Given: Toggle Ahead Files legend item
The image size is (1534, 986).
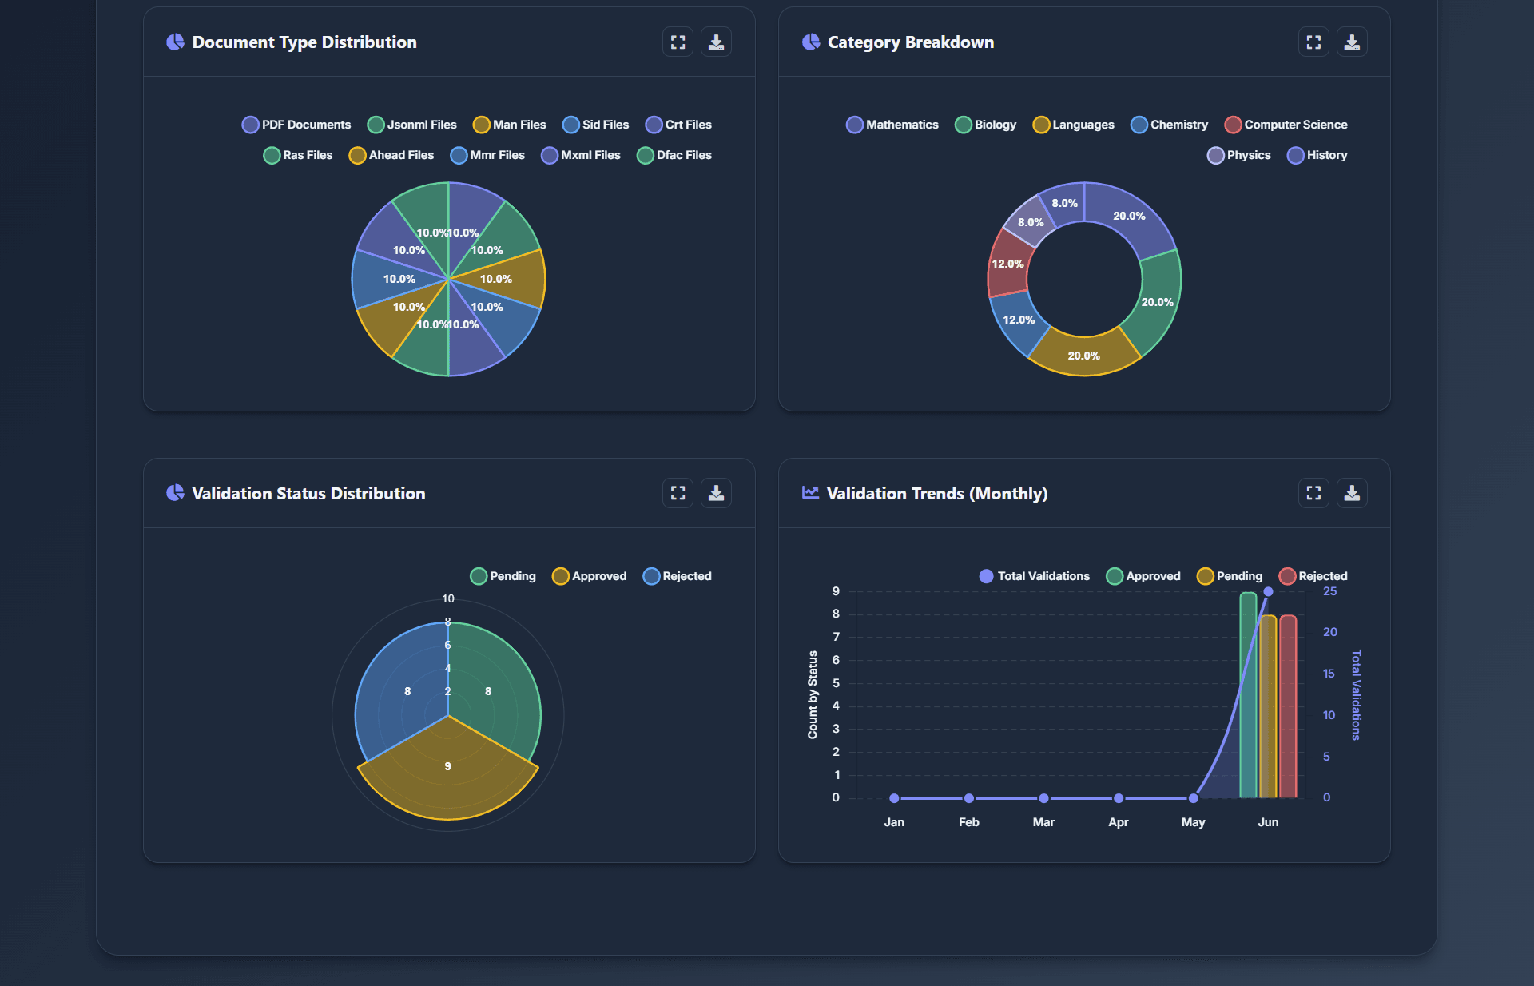Looking at the screenshot, I should pos(391,155).
